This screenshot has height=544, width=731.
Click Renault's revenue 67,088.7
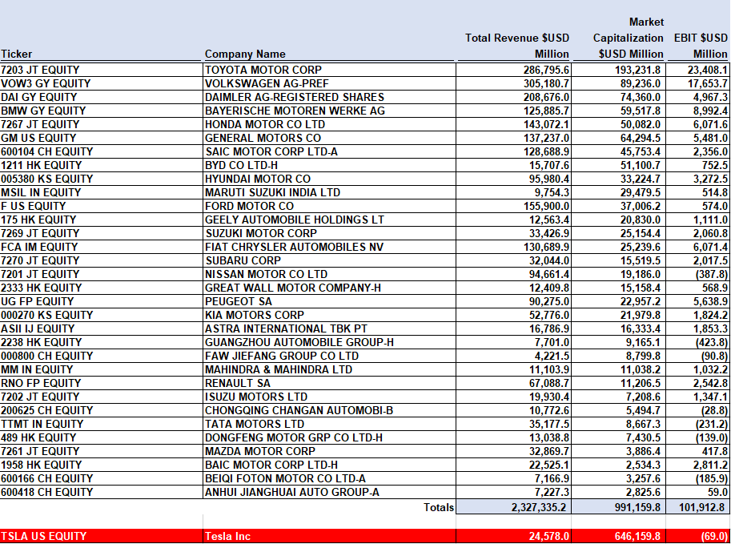tap(549, 383)
